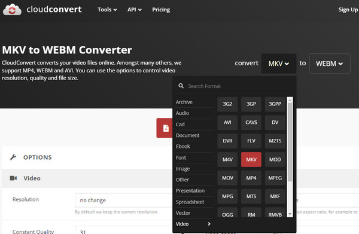Click the Constant Quality label

coord(33,232)
